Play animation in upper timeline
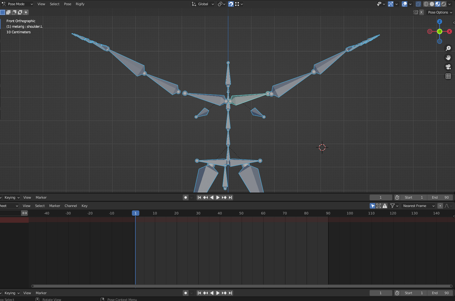 point(218,197)
